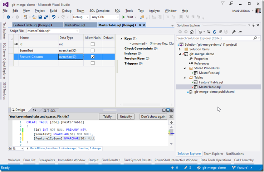Collapse the Keys section
Image resolution: width=264 pixels, height=172 pixels.
[x=121, y=39]
